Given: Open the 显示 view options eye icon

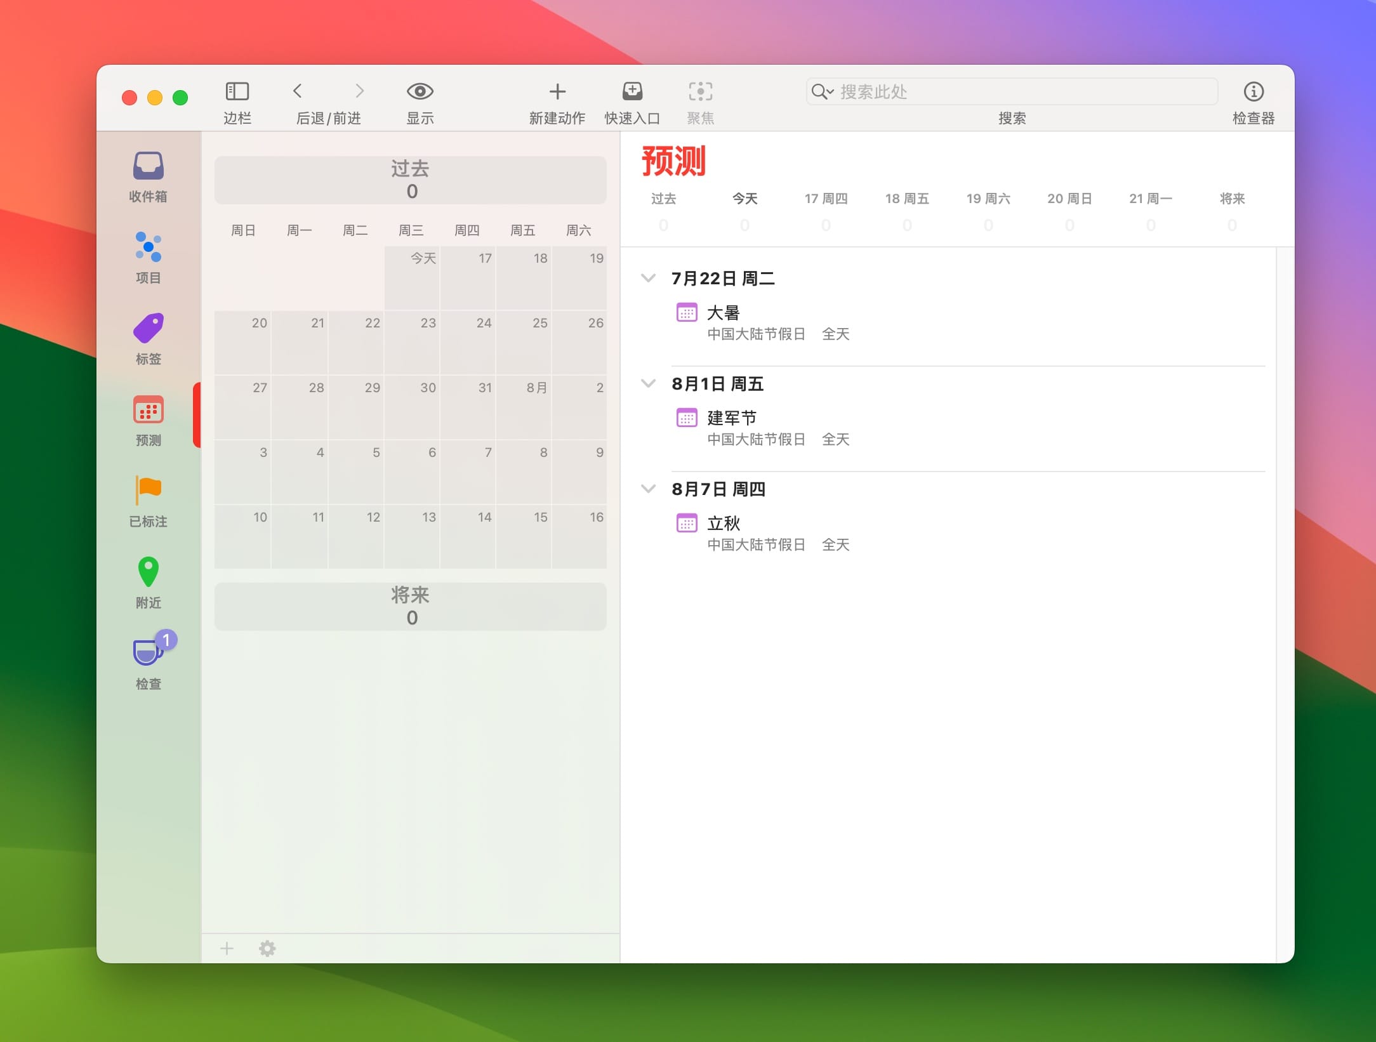Looking at the screenshot, I should click(x=420, y=92).
